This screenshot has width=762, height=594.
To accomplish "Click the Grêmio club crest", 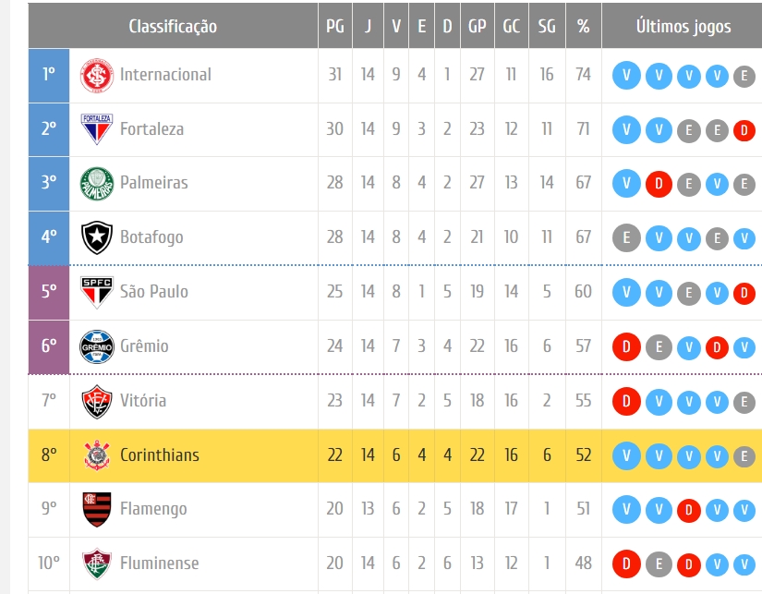I will click(x=97, y=346).
